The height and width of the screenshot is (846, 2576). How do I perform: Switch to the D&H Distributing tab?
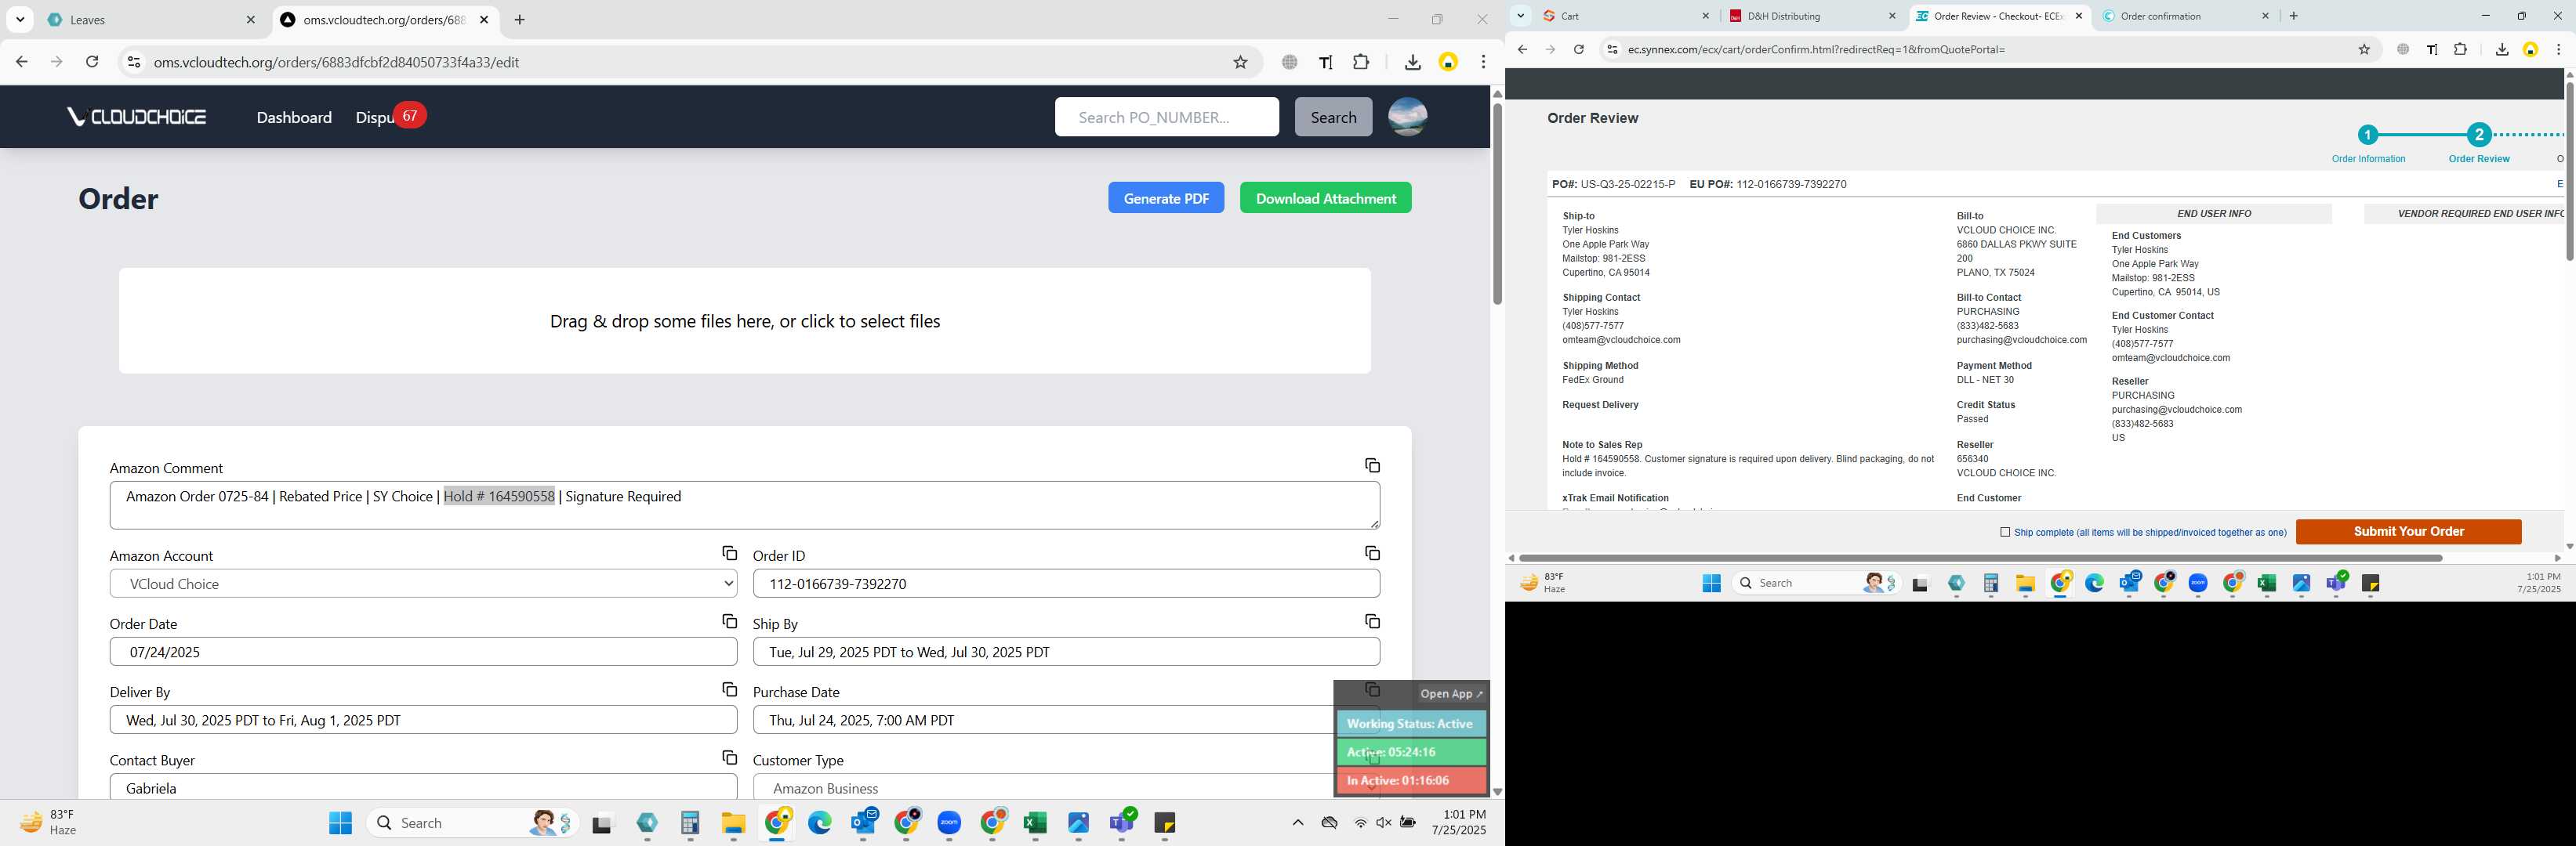click(1812, 16)
